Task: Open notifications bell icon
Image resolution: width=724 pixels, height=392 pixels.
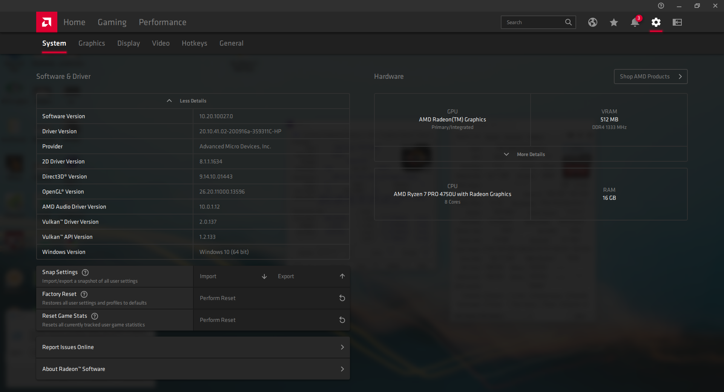Action: pos(635,23)
